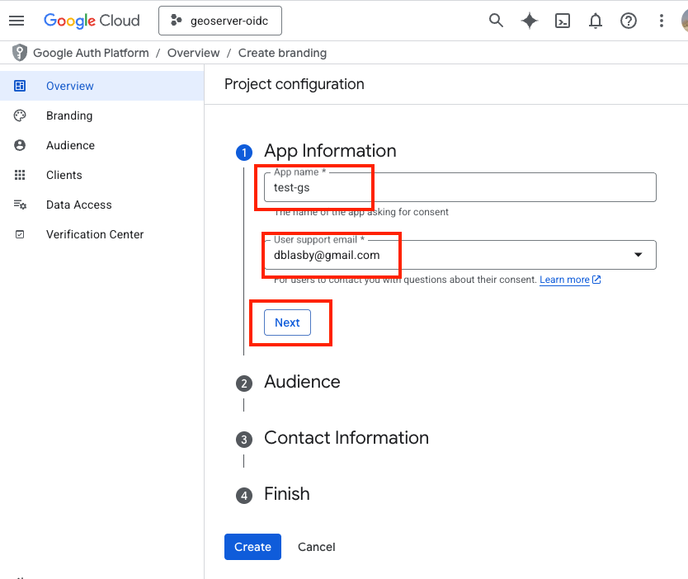Open the navigation hamburger menu
Screen dimensions: 688x579
point(16,21)
